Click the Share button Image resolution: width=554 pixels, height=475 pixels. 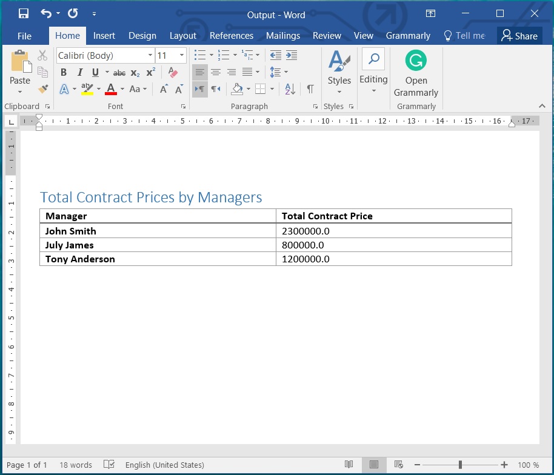519,36
